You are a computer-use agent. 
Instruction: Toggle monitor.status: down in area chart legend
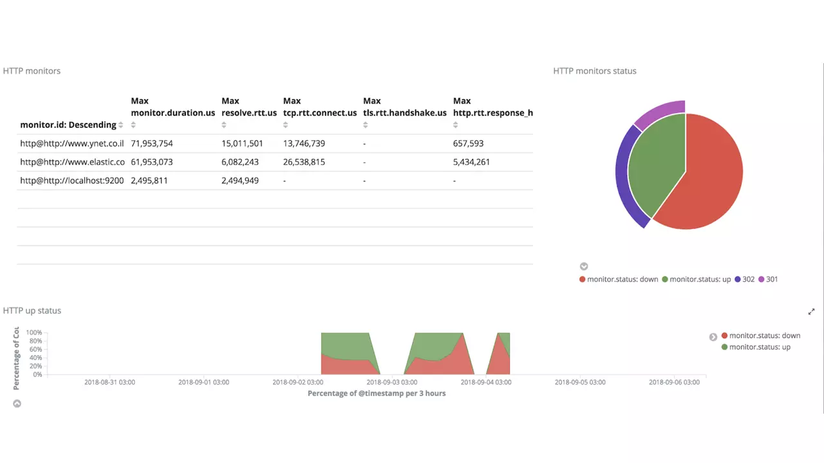764,336
